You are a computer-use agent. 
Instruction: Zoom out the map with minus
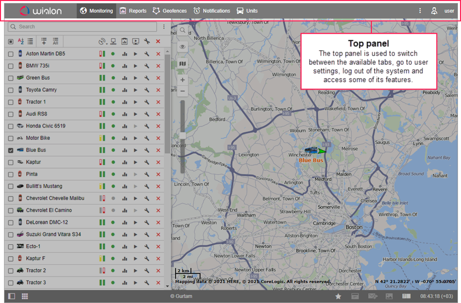pyautogui.click(x=183, y=91)
